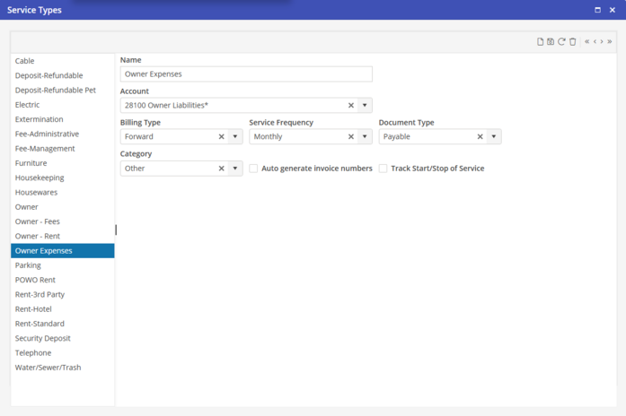Go to the last record

pyautogui.click(x=610, y=41)
